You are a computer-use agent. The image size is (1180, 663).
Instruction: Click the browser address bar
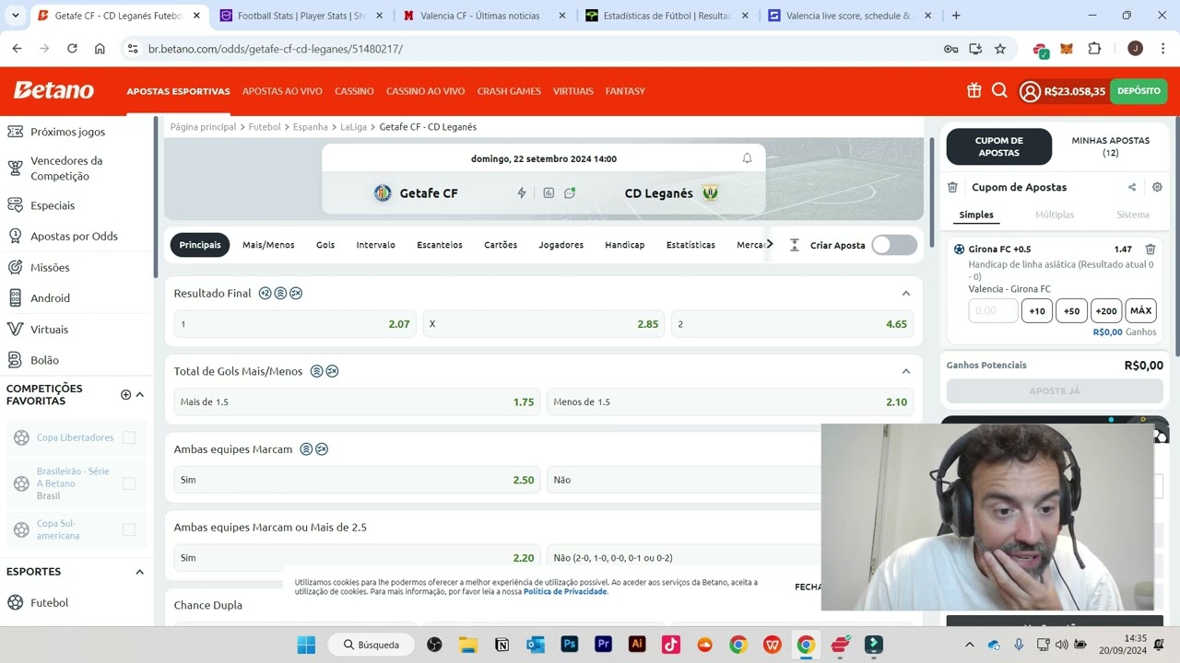tap(535, 49)
